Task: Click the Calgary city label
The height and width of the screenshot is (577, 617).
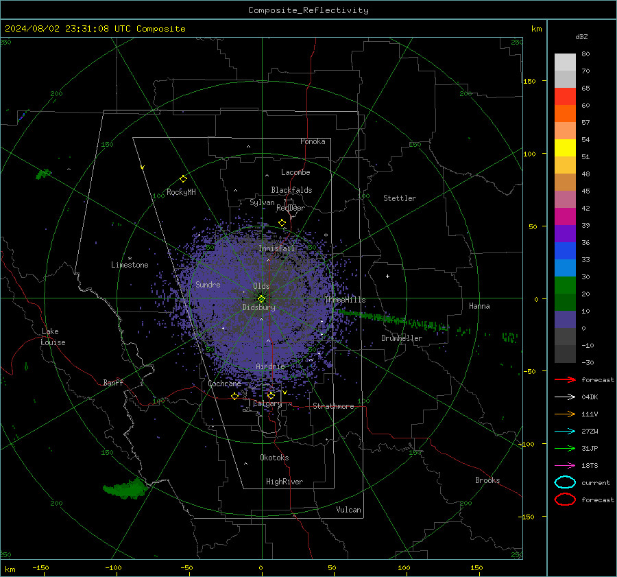Action: coord(267,403)
